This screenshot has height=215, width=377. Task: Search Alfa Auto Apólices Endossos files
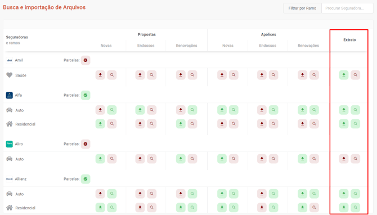(273, 110)
